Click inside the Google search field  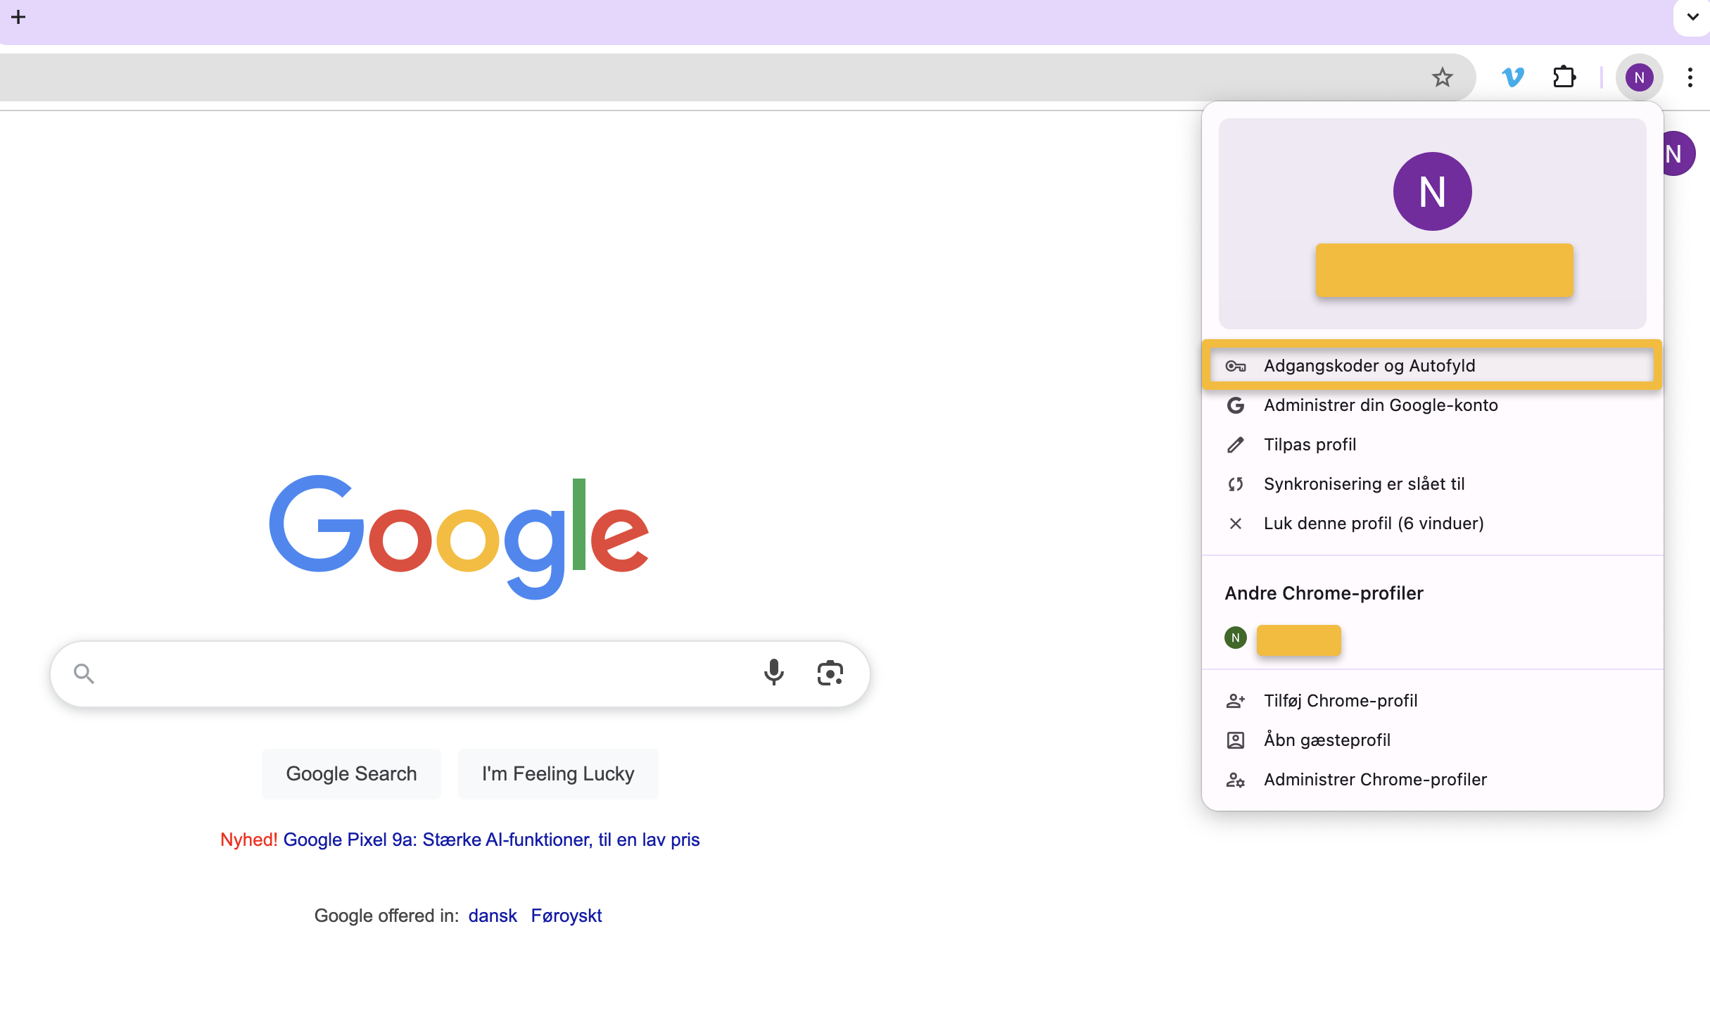click(x=422, y=673)
